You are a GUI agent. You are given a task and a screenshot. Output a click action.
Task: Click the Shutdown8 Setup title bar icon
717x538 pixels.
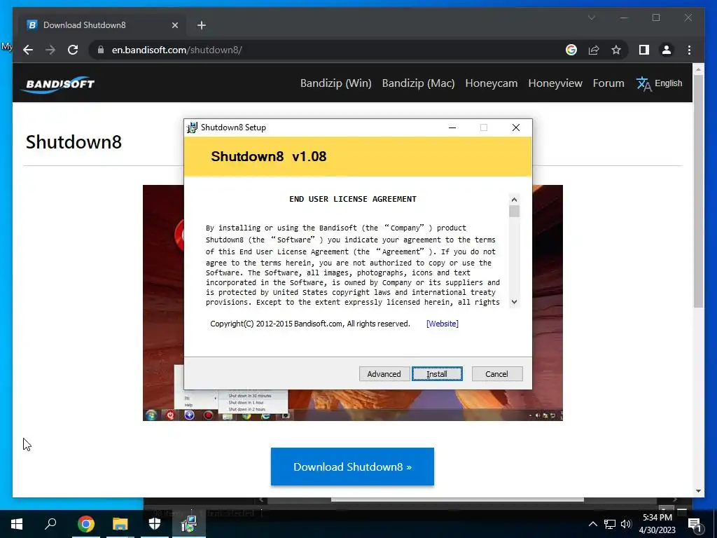192,127
